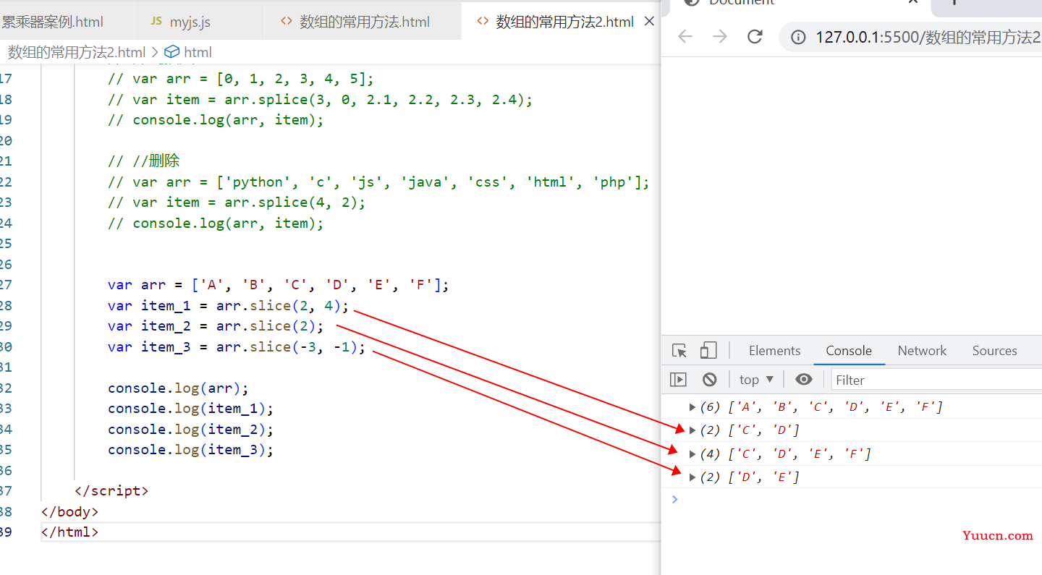Image resolution: width=1042 pixels, height=575 pixels.
Task: Click breadcrumb file 数组的常用方法2.html
Action: [77, 52]
